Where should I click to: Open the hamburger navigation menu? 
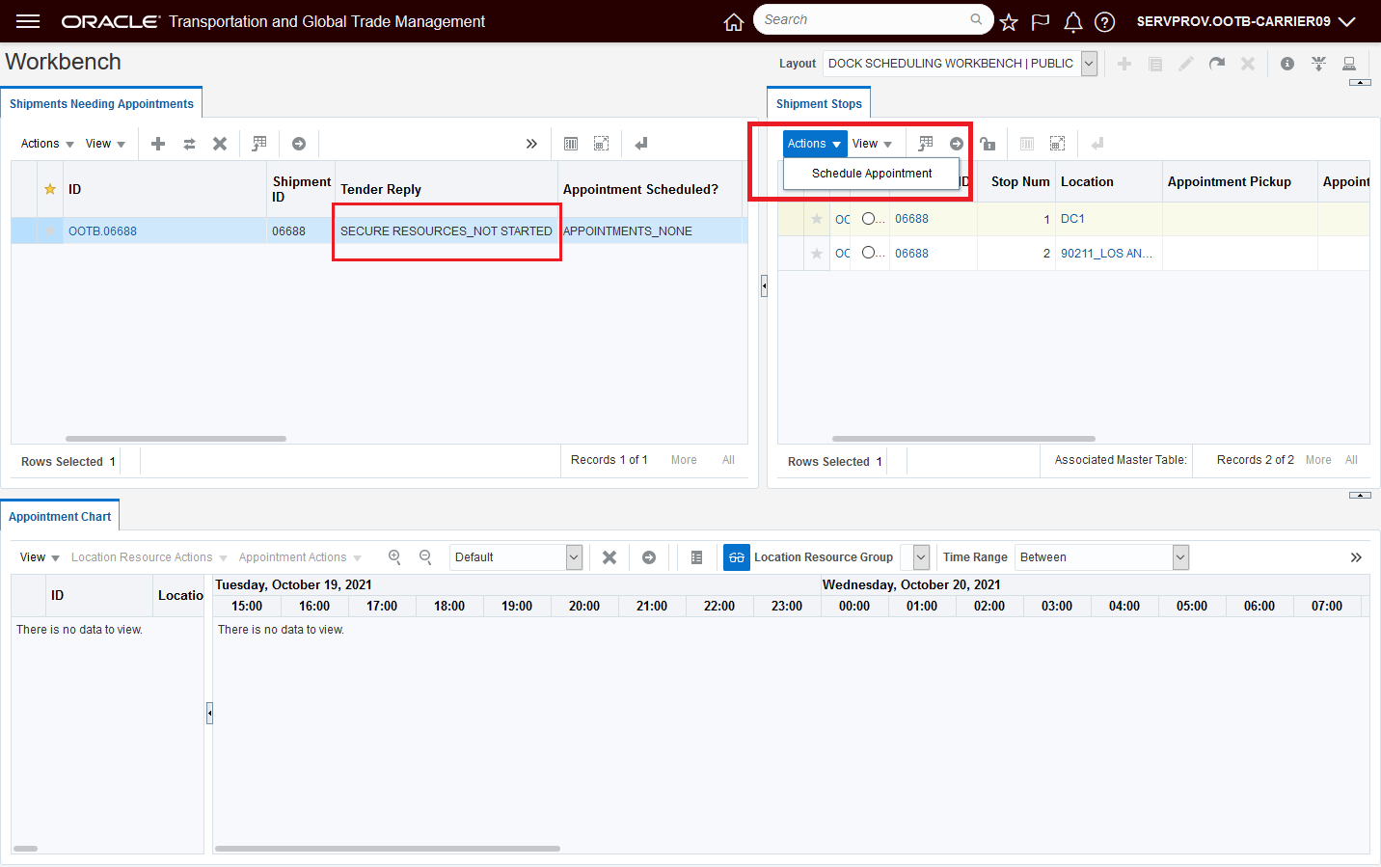point(28,21)
